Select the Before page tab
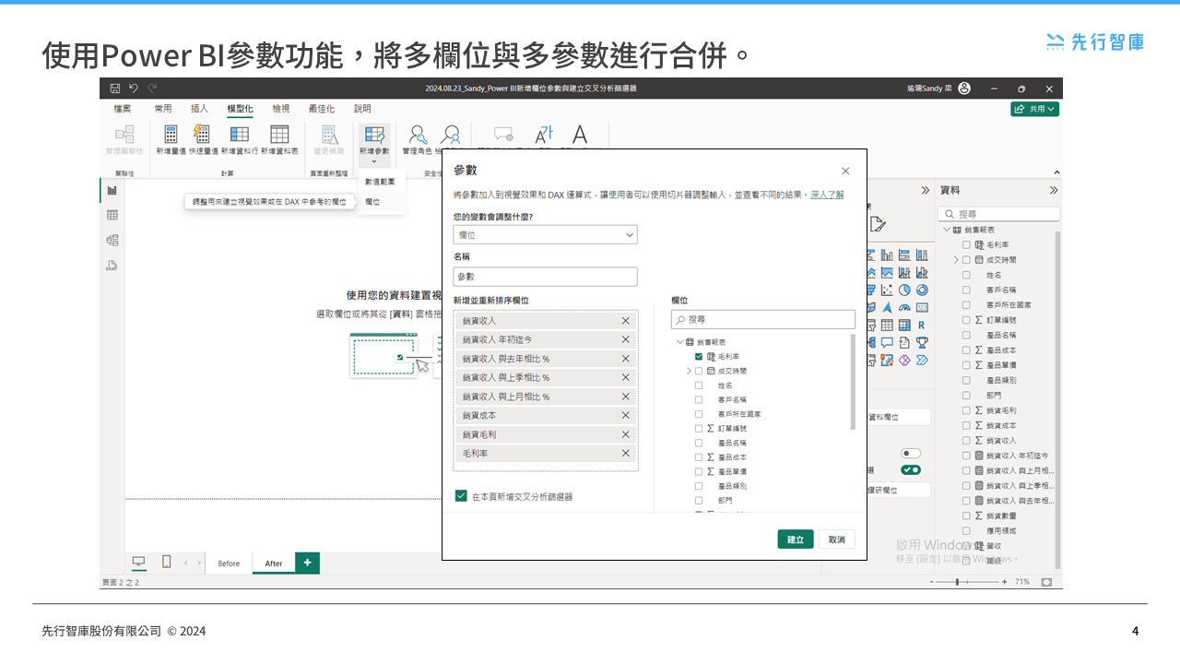 click(x=229, y=563)
